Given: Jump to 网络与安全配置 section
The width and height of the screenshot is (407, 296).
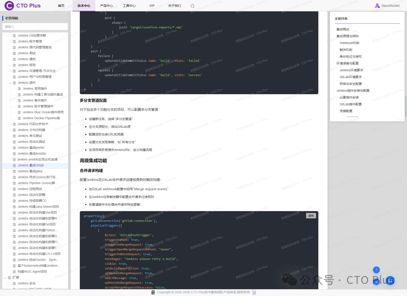Looking at the screenshot, I should 350,84.
